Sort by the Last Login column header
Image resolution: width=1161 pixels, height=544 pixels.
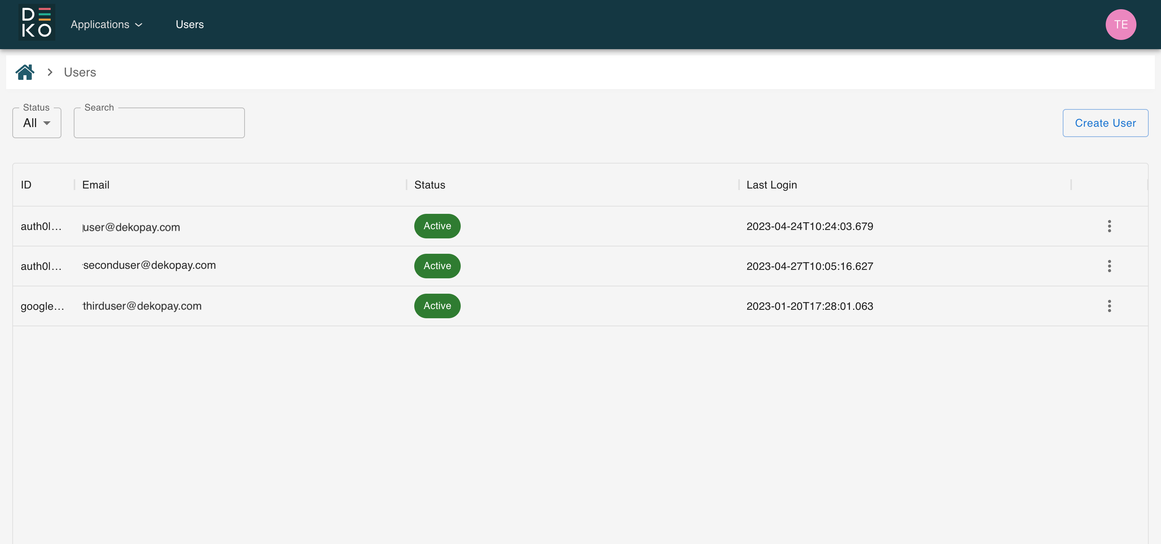[771, 185]
